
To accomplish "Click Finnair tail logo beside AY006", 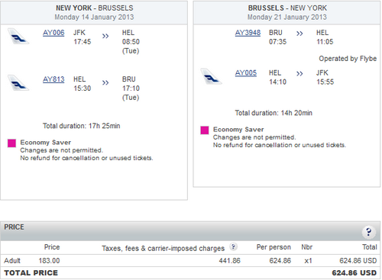I will pos(18,37).
